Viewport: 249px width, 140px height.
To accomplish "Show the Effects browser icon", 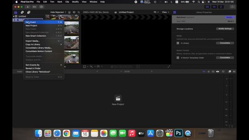I will [230, 72].
